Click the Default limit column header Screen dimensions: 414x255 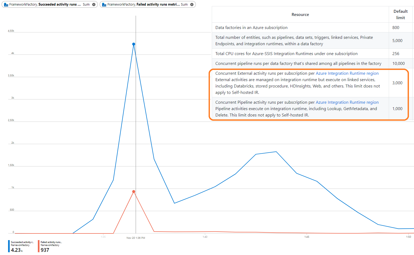tap(400, 15)
